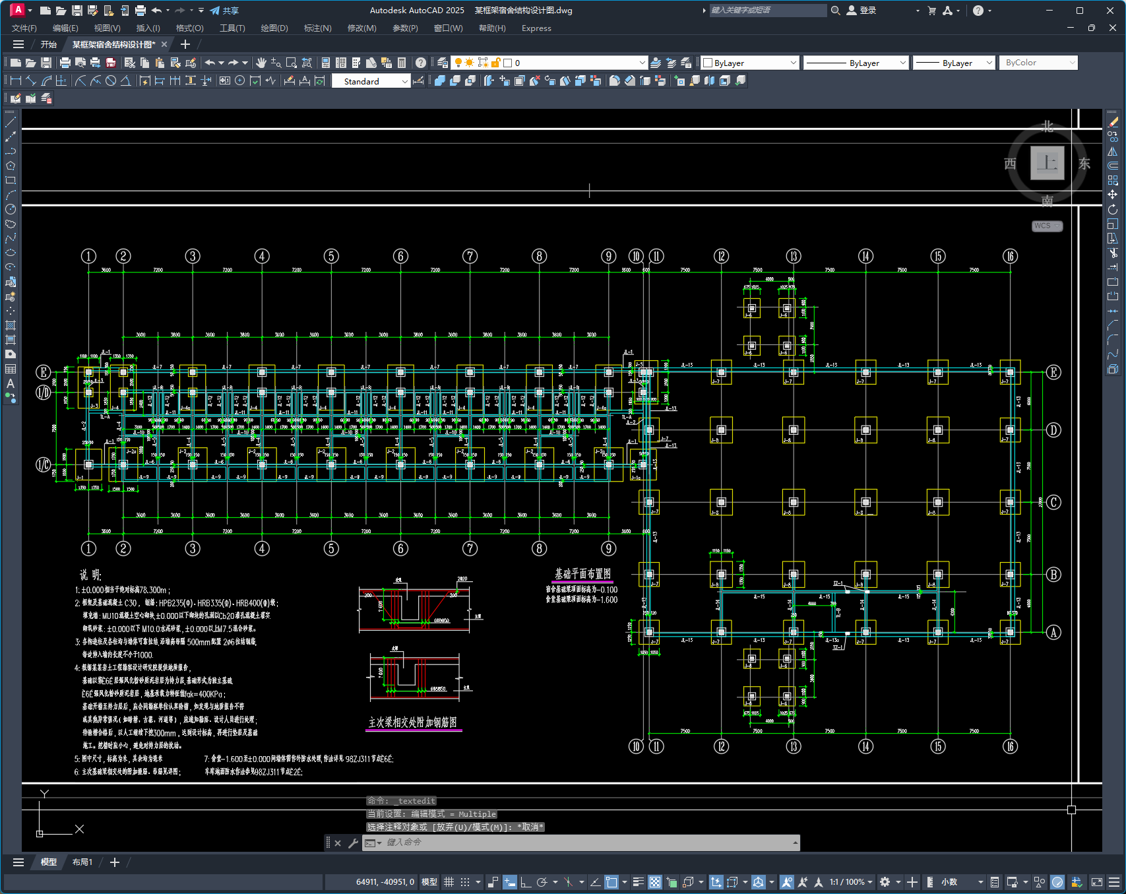The height and width of the screenshot is (894, 1126).
Task: Open the Help question mark icon
Action: point(421,63)
